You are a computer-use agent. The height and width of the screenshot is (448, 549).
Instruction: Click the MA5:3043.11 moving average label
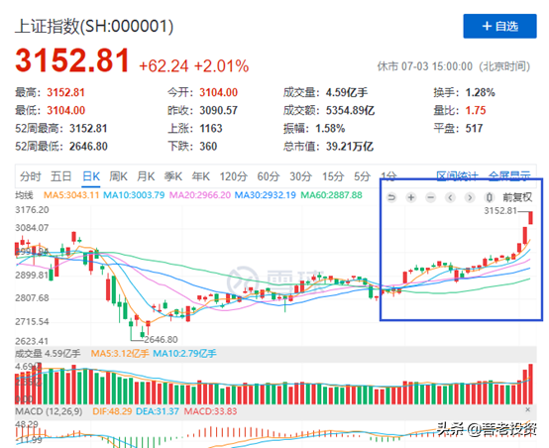[x=71, y=195]
